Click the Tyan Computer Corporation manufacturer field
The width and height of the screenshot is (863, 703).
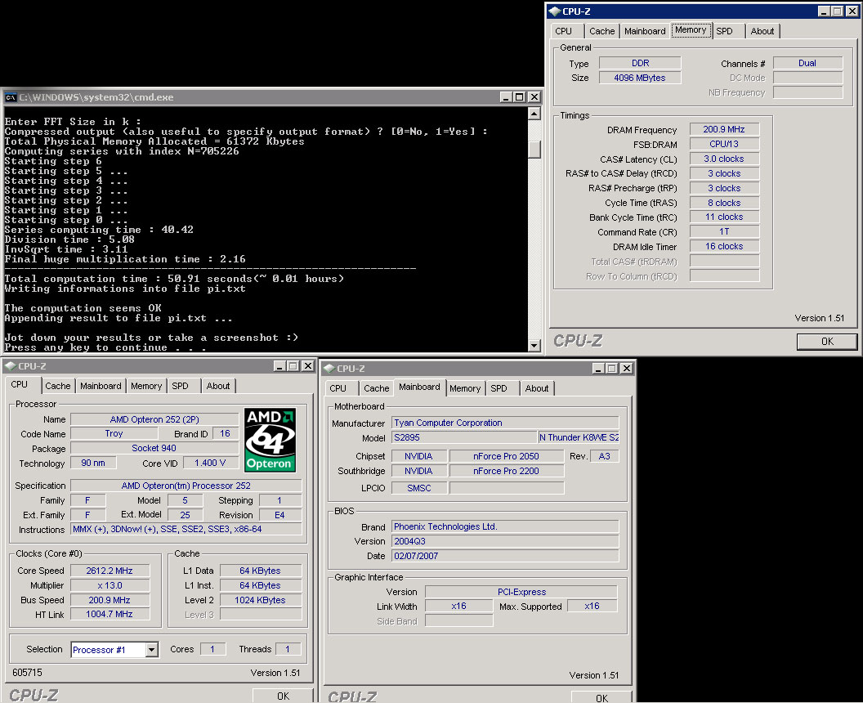[505, 423]
